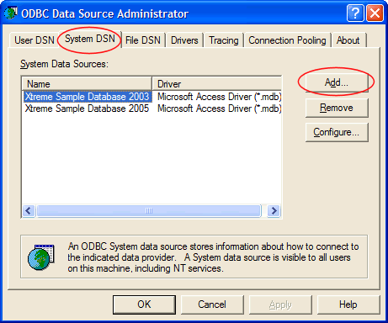Click the Driver column header
Viewport: 388px width, 323px height.
tap(217, 83)
